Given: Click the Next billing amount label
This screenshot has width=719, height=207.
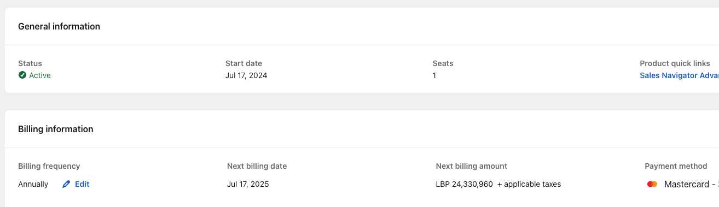Looking at the screenshot, I should tap(472, 166).
